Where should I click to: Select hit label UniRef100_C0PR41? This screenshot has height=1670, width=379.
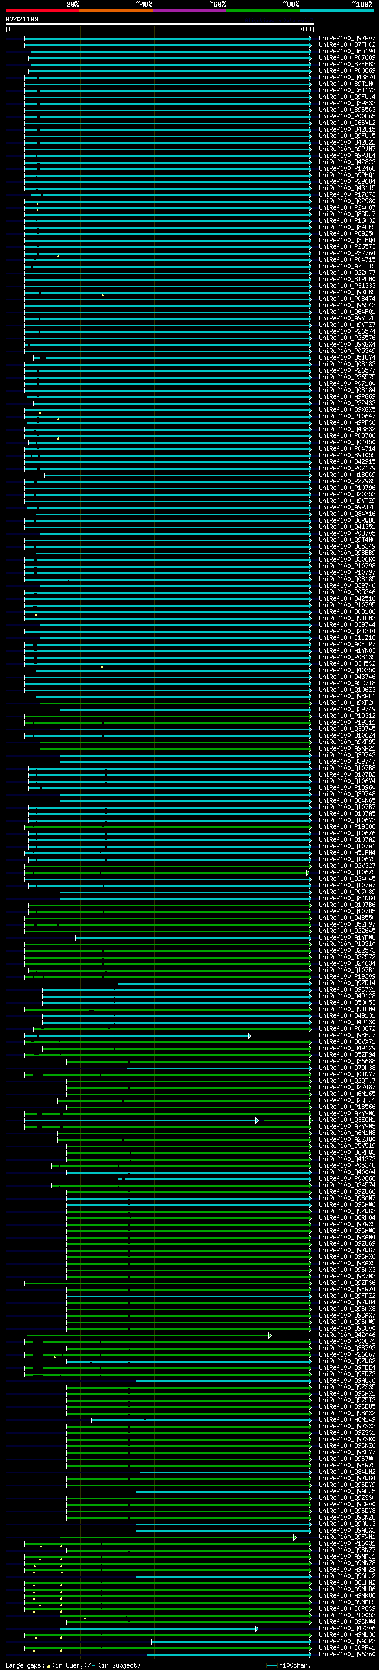tap(346, 1647)
